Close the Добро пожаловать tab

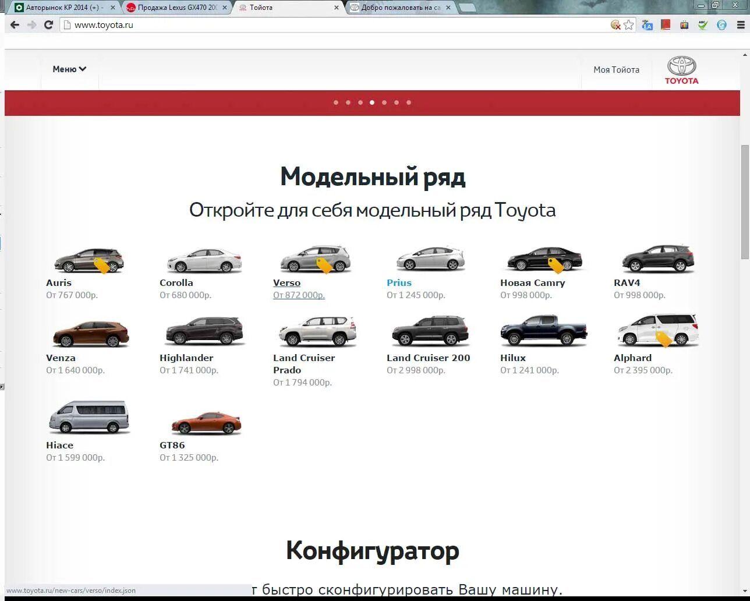coord(448,8)
